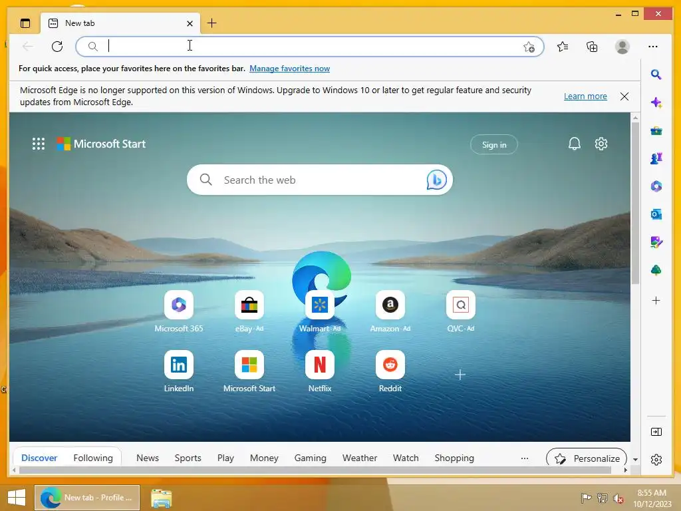Close the New tab tab
The image size is (681, 511).
(190, 23)
